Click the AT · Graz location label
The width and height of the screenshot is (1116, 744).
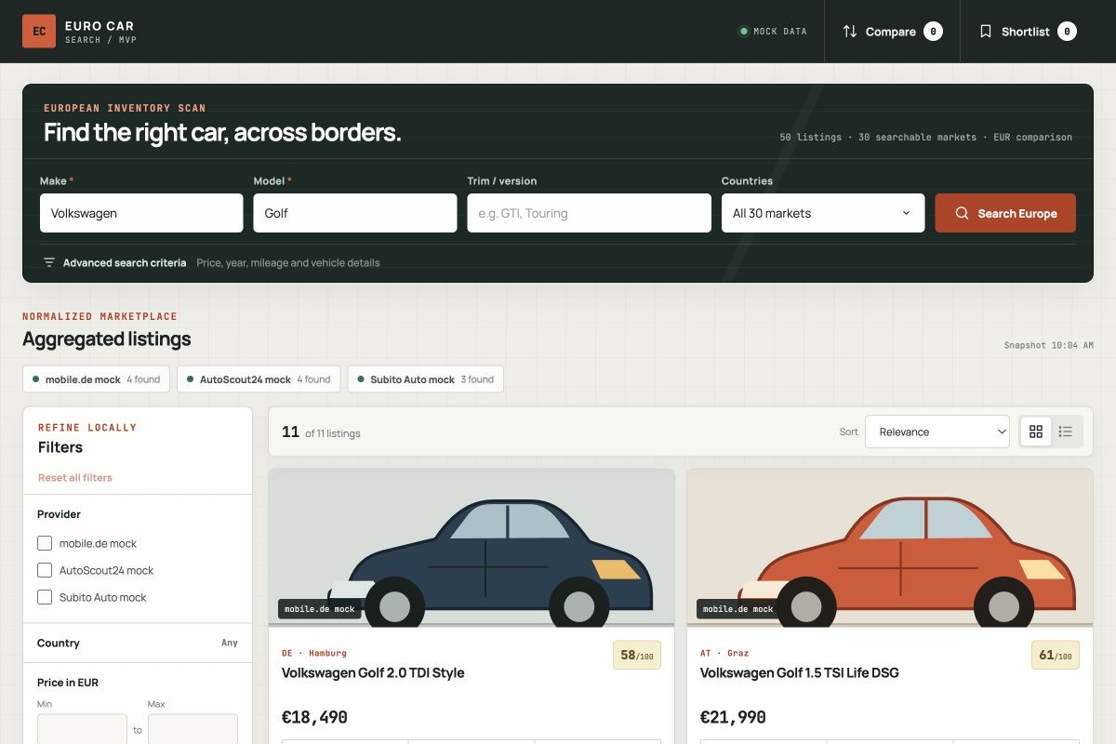(724, 653)
